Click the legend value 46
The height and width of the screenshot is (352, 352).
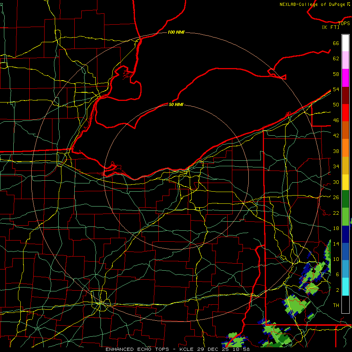pyautogui.click(x=336, y=120)
